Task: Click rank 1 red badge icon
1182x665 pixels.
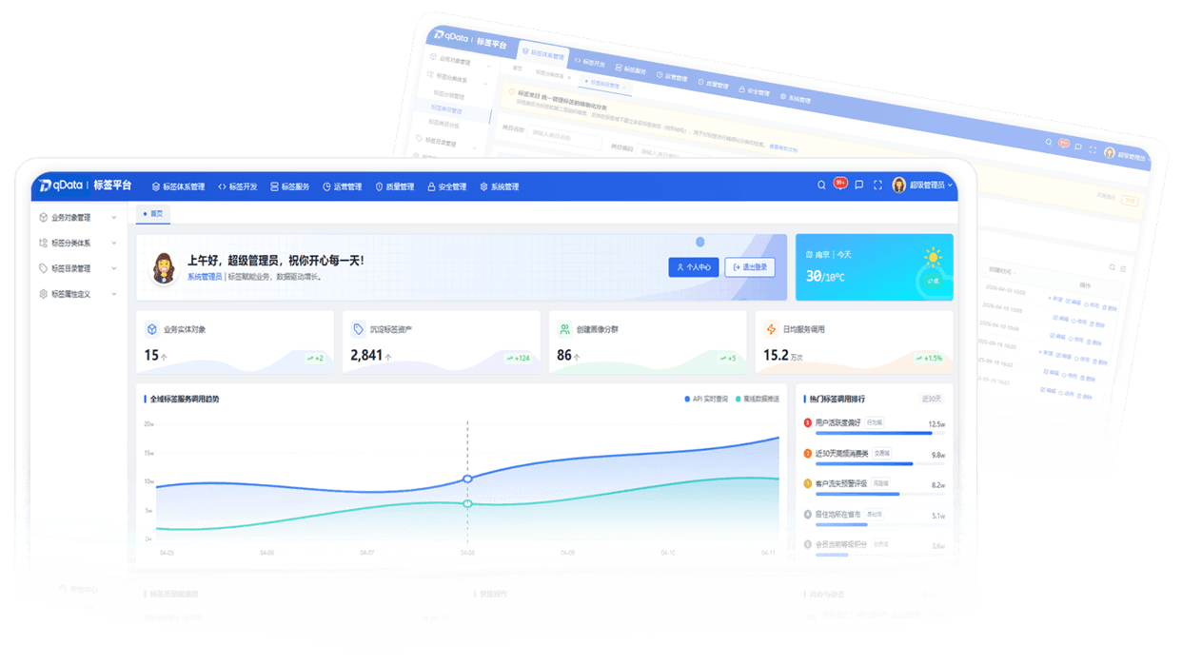Action: pyautogui.click(x=808, y=422)
